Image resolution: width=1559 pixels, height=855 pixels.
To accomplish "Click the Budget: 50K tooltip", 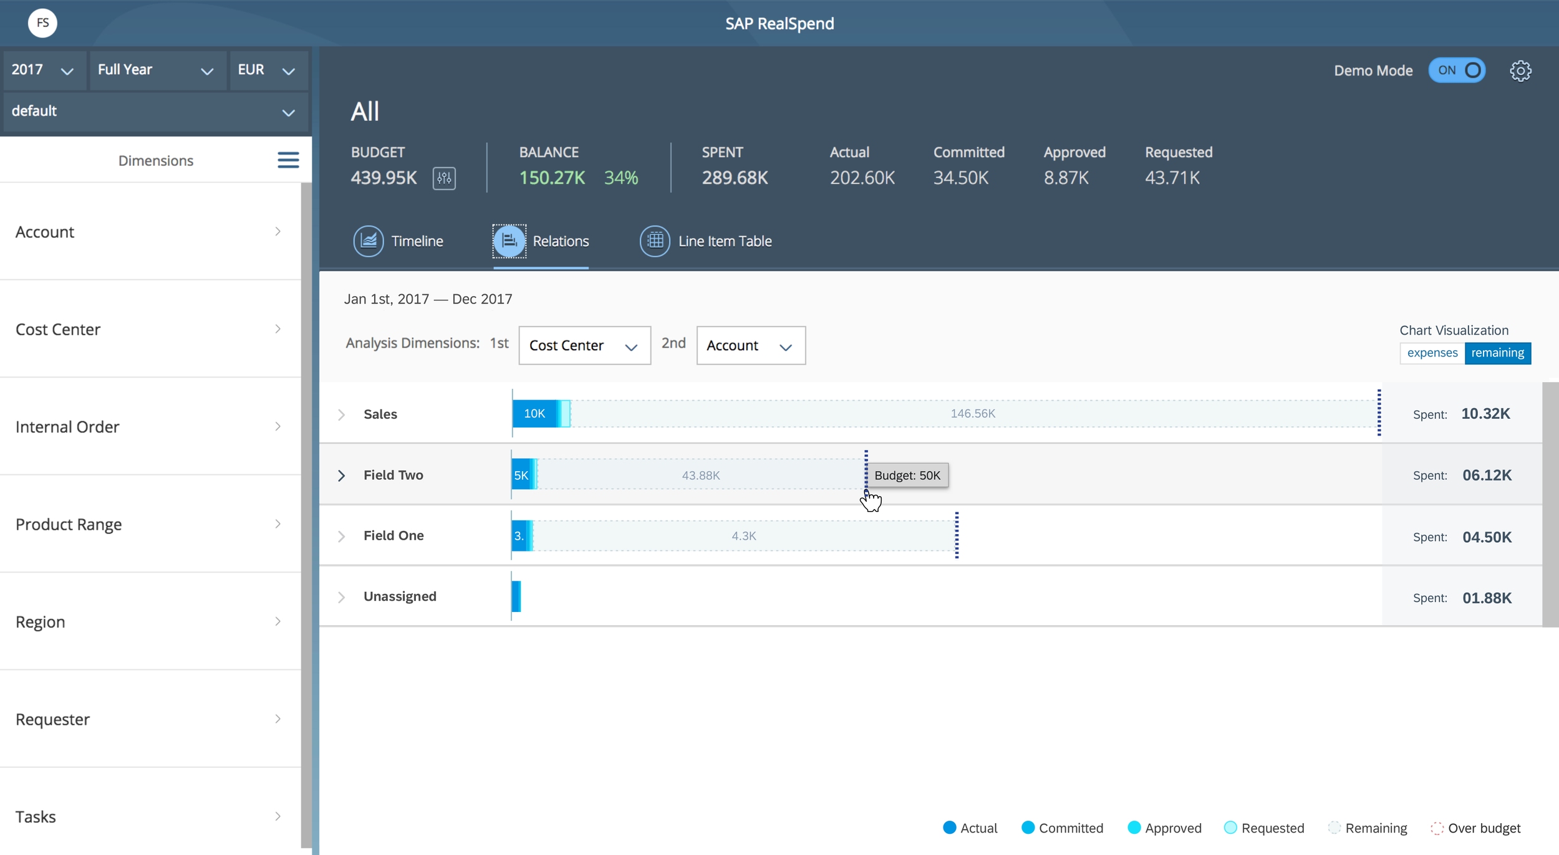I will pyautogui.click(x=907, y=475).
